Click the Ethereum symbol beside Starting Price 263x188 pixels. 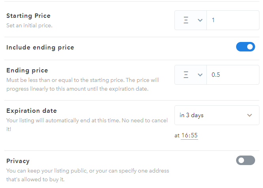[x=186, y=20]
